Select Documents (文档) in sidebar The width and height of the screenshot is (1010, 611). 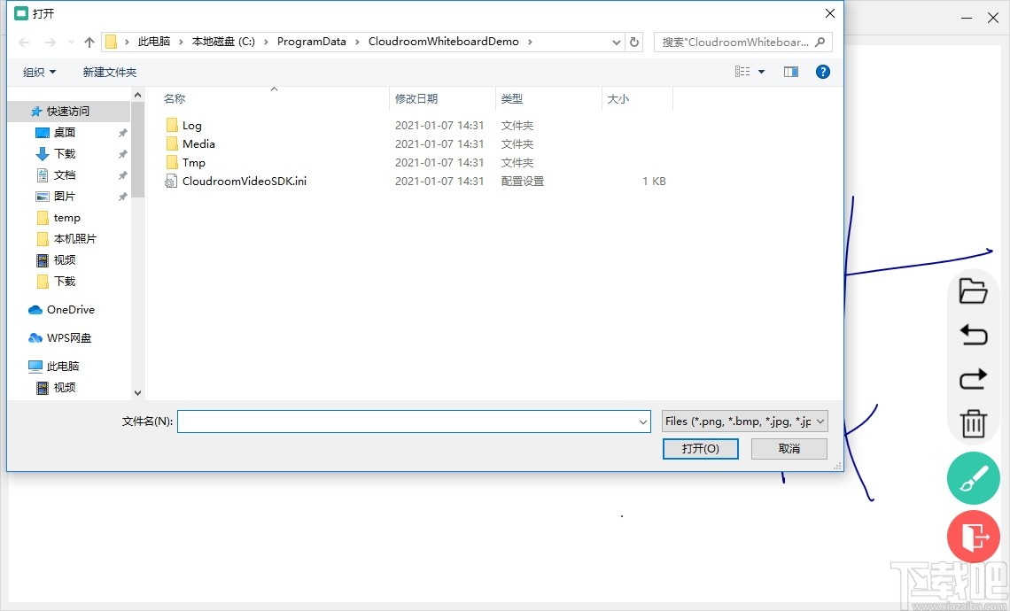[x=65, y=175]
